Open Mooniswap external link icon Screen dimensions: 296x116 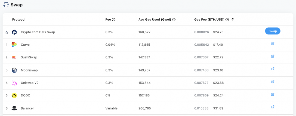pyautogui.click(x=273, y=69)
